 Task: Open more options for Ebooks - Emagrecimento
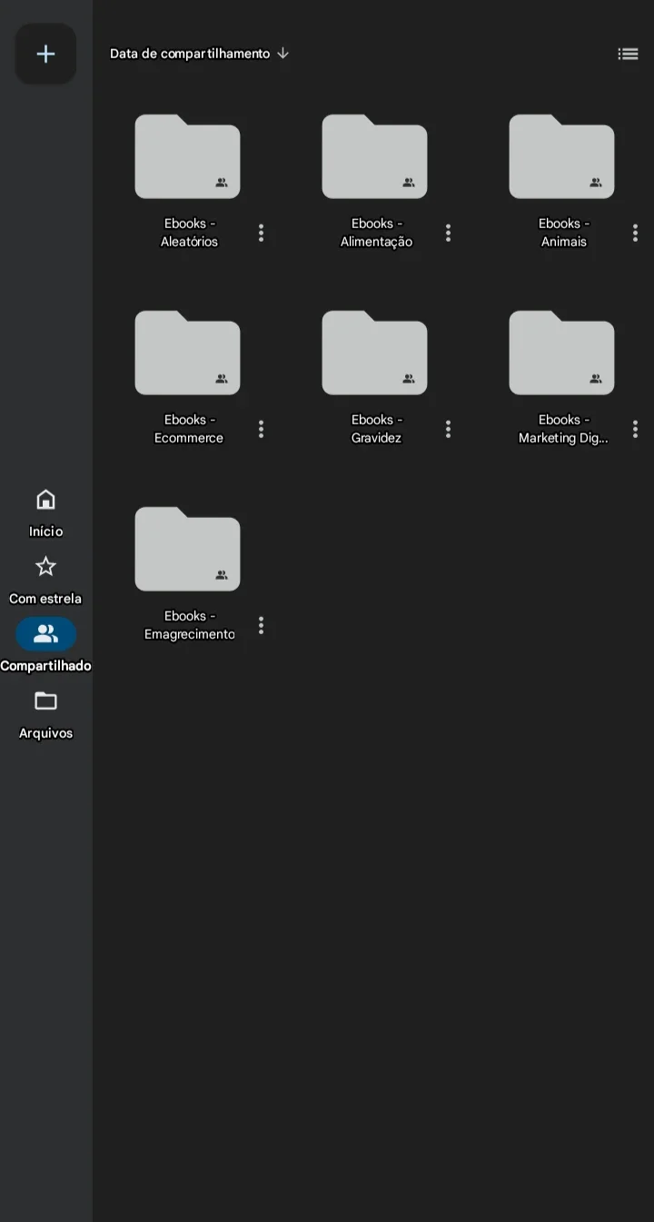point(261,626)
